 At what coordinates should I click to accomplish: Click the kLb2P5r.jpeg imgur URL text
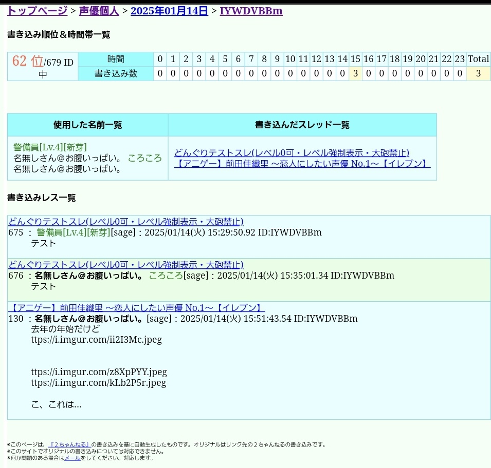coord(99,383)
